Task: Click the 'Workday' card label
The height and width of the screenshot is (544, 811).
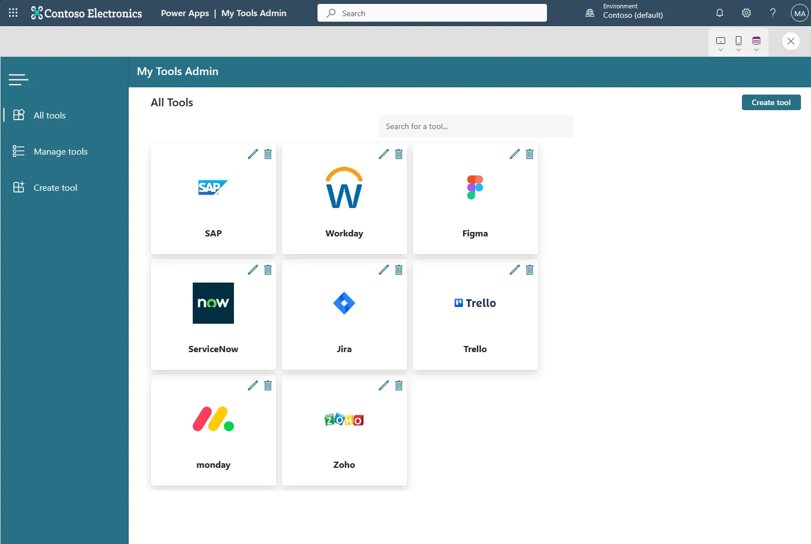Action: 344,234
